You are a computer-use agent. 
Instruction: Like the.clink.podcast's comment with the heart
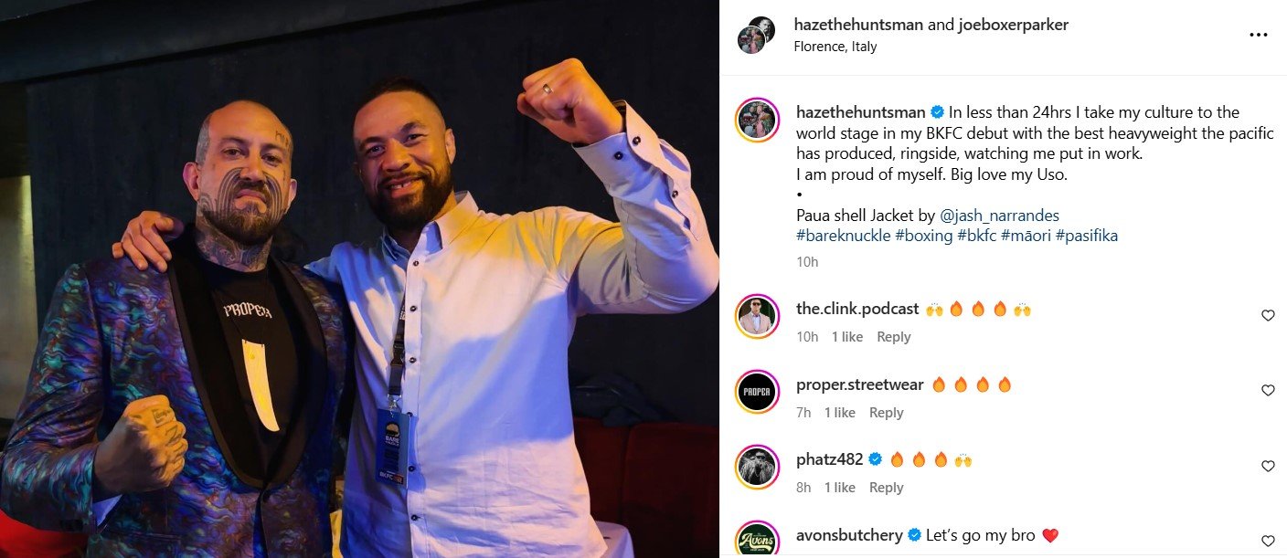1268,316
